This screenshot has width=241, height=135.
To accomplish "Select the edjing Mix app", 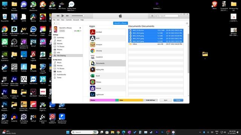I will (x=107, y=69).
